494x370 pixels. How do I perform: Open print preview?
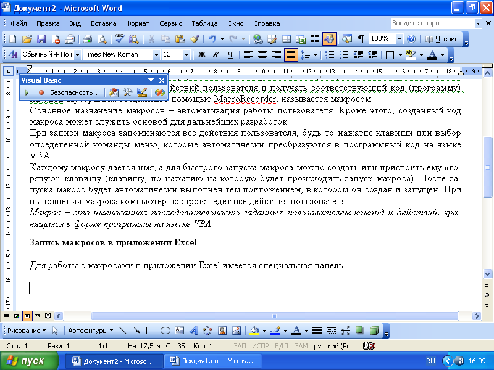tap(102, 39)
